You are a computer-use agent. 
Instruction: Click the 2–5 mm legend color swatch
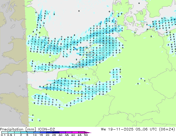click(x=24, y=132)
